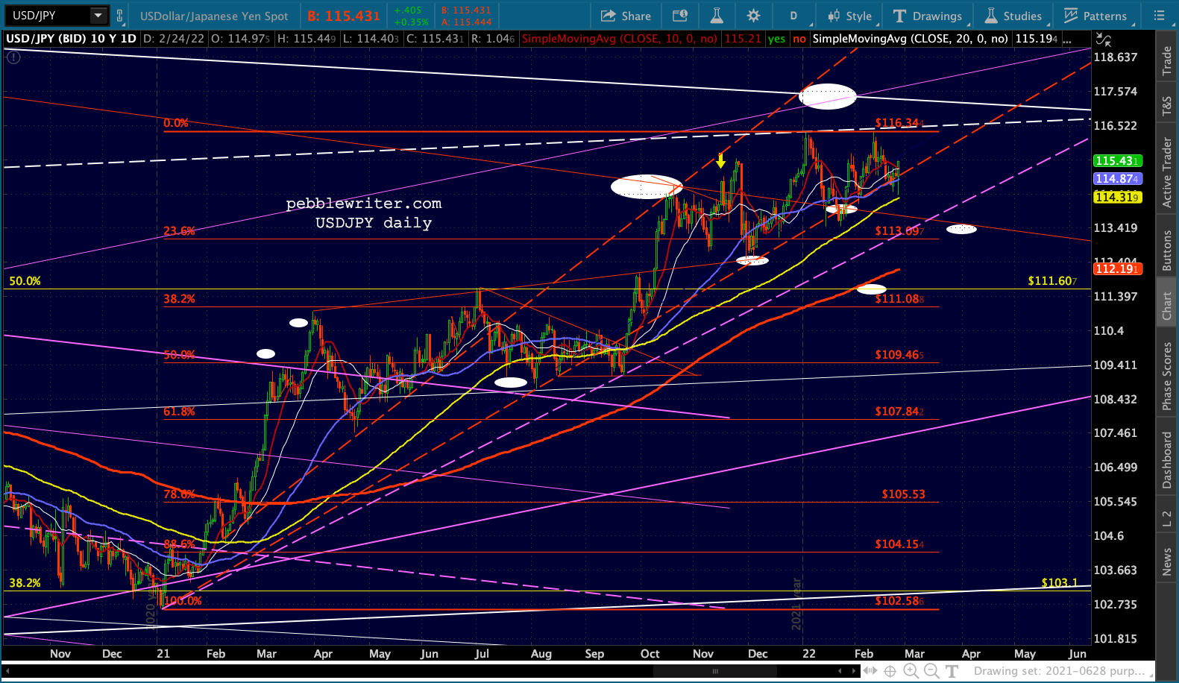1179x683 pixels.
Task: Select the text drawing tool icon
Action: [952, 671]
